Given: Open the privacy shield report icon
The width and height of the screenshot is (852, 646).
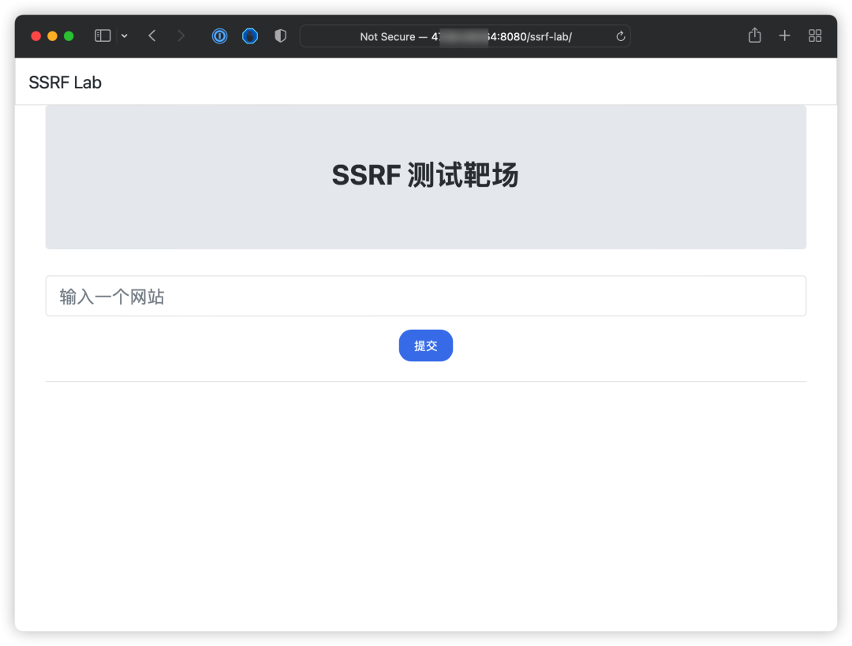Looking at the screenshot, I should coord(280,36).
